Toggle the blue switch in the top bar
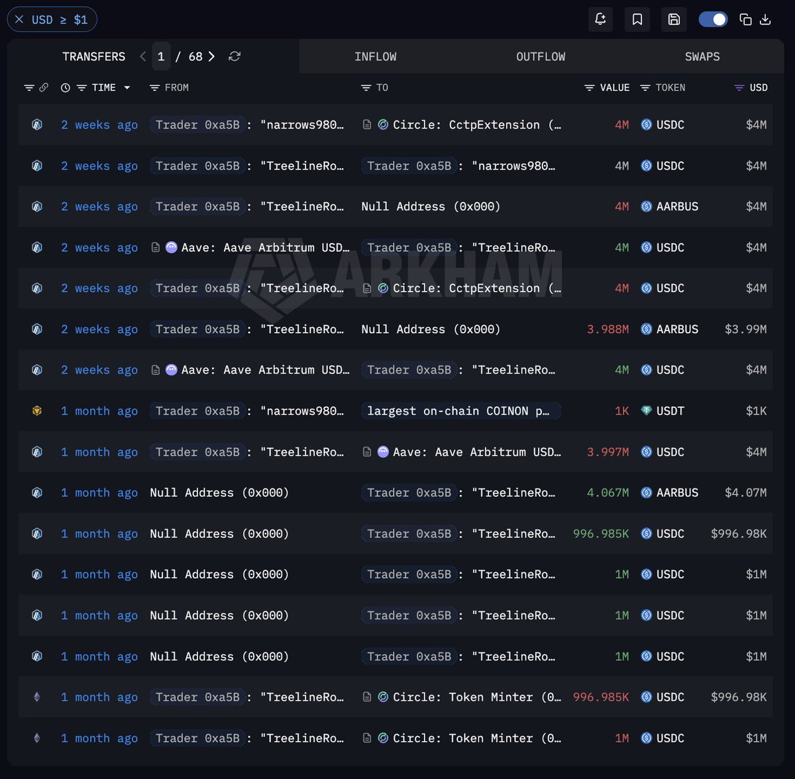The height and width of the screenshot is (779, 795). pos(713,19)
